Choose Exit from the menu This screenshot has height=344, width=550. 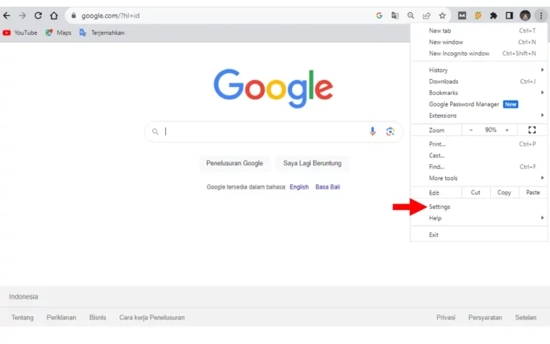(x=478, y=235)
